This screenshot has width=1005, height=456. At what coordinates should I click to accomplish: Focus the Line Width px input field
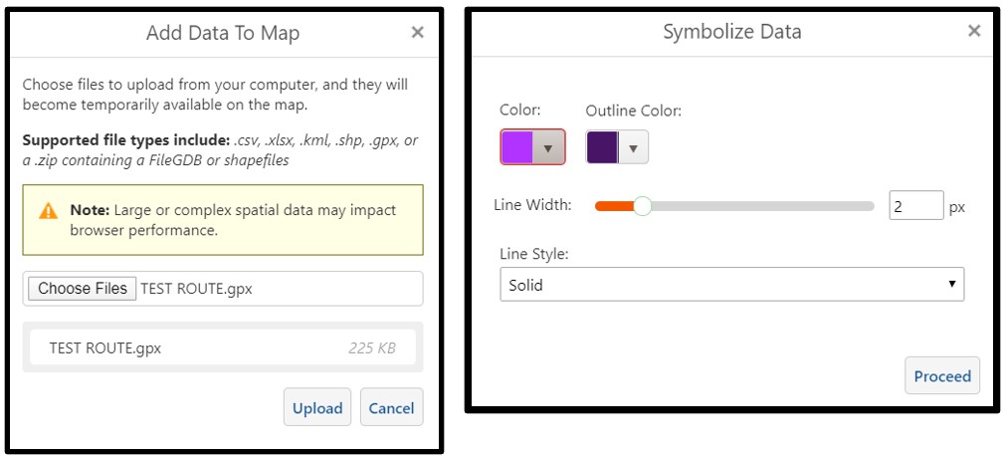point(915,206)
